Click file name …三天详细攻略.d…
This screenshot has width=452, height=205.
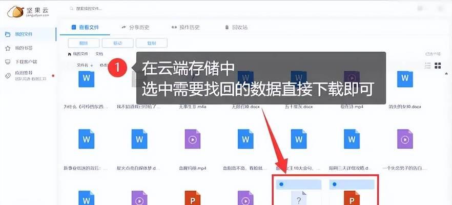pos(352,168)
